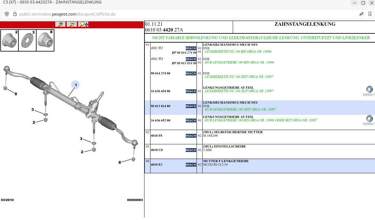375x220 pixels.
Task: Click 'HUB LENKGETRIEBE 180 SEIT ORGA-NR. 13097' note
Action: tap(239, 109)
